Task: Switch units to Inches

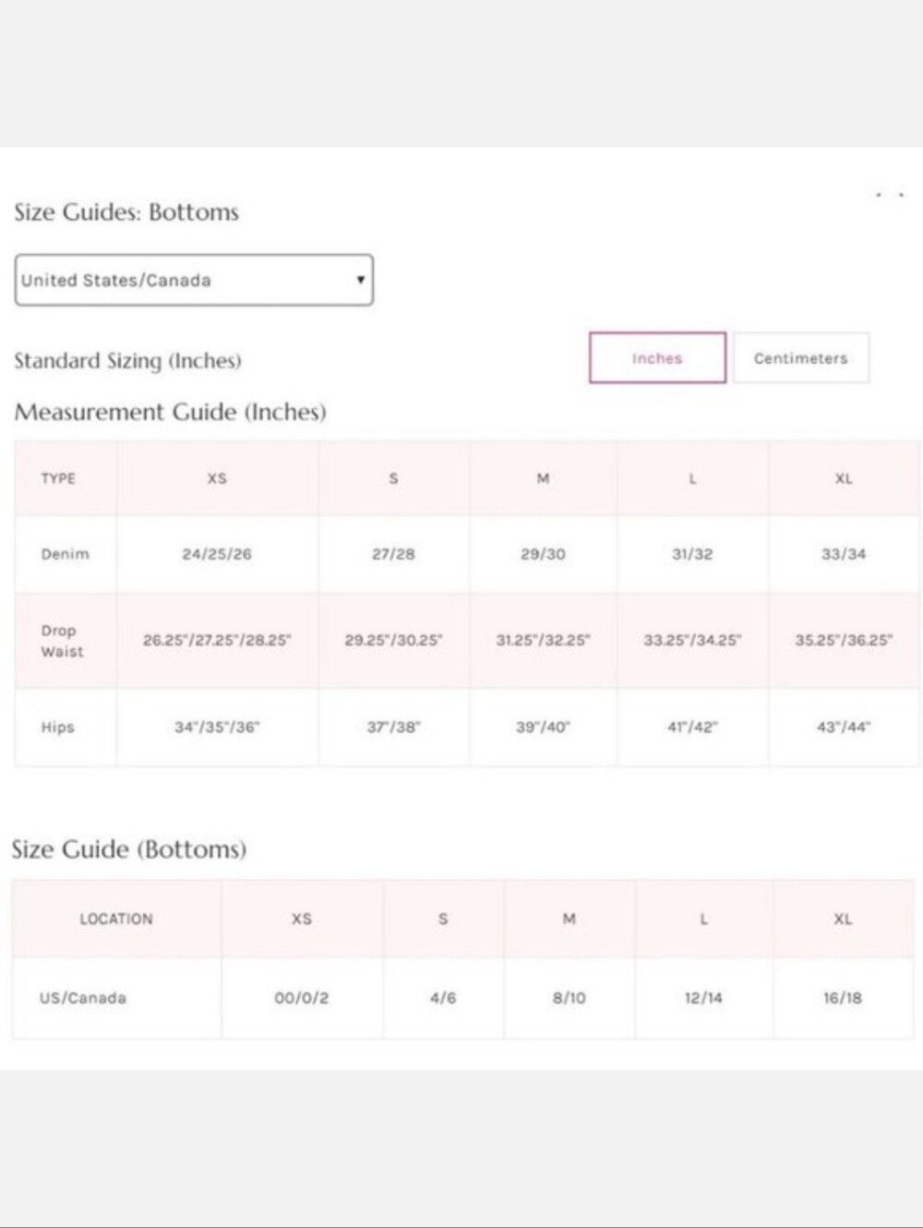Action: pyautogui.click(x=657, y=357)
